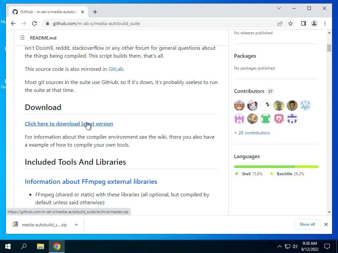Image resolution: width=338 pixels, height=253 pixels.
Task: Show the + 26 contributors list
Action: 252,133
